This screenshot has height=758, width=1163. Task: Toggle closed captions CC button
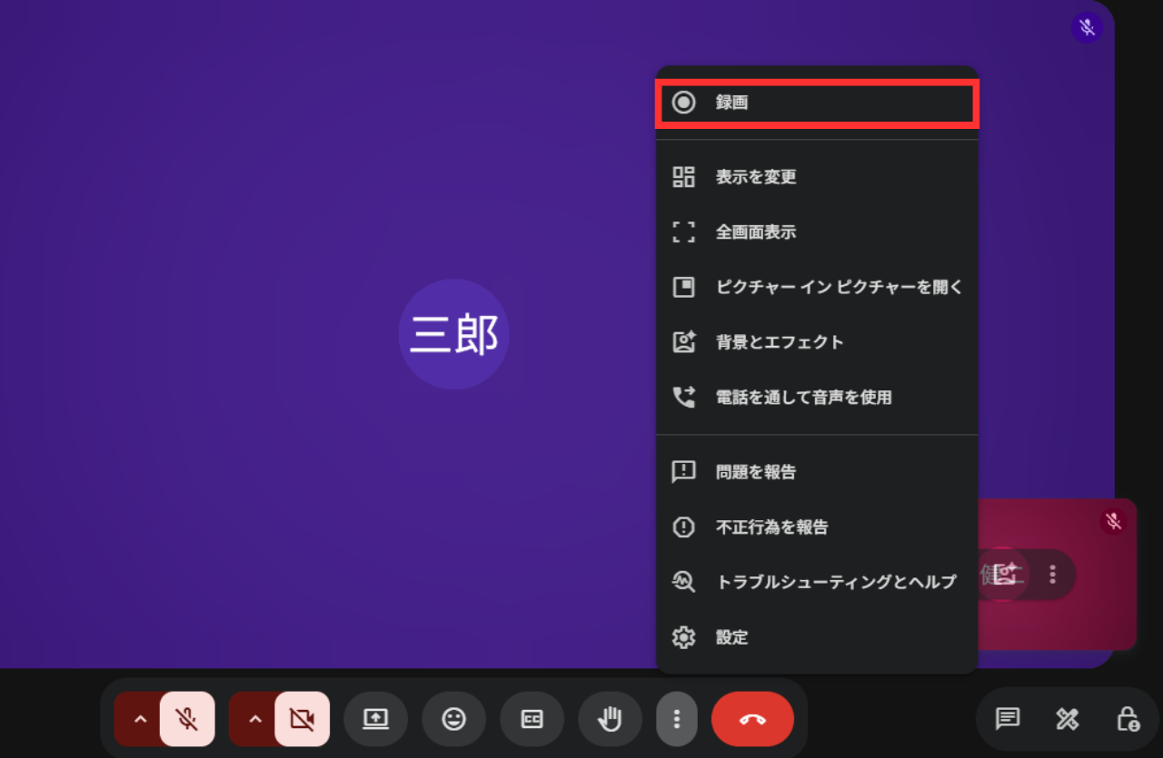pyautogui.click(x=532, y=719)
